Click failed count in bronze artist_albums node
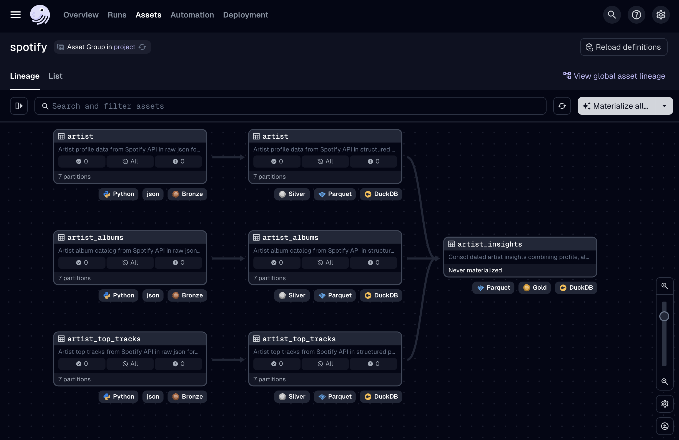 click(x=178, y=263)
